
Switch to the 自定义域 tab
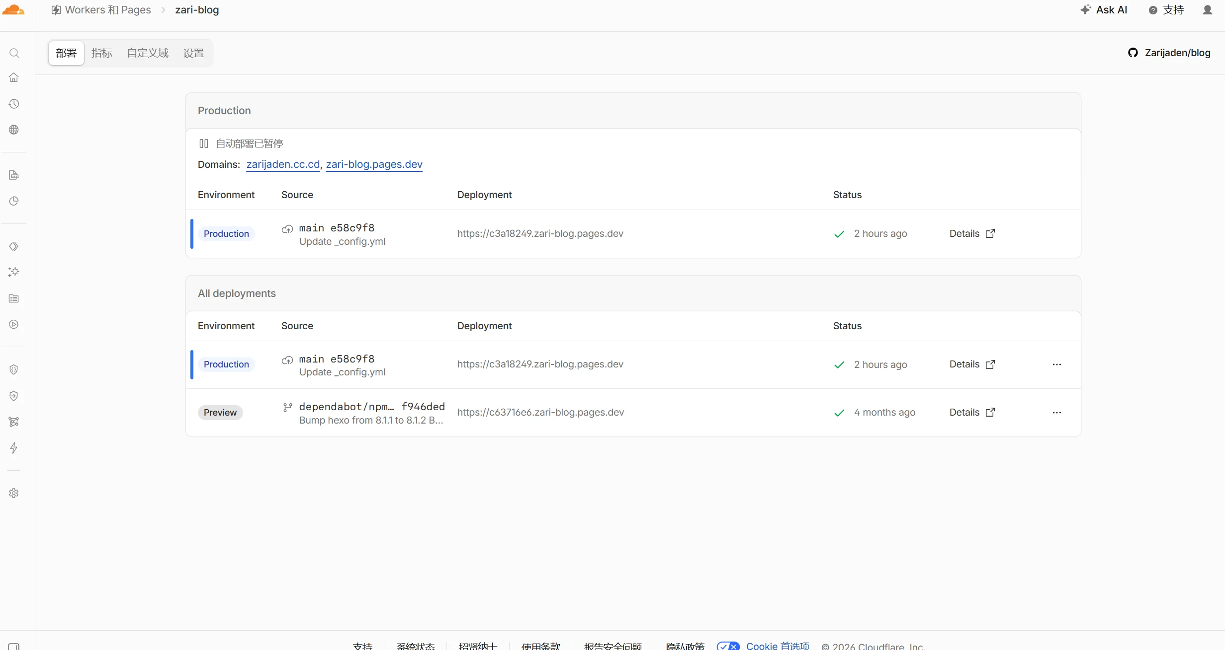tap(148, 53)
